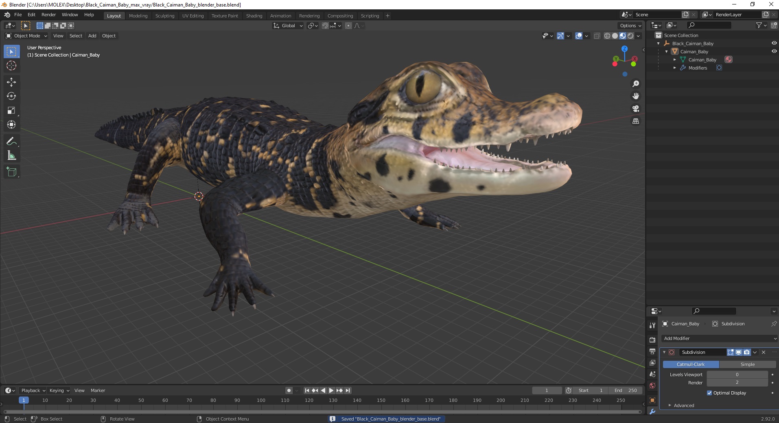779x423 pixels.
Task: Collapse the Black_Caiman_Baby collection tree
Action: [659, 44]
